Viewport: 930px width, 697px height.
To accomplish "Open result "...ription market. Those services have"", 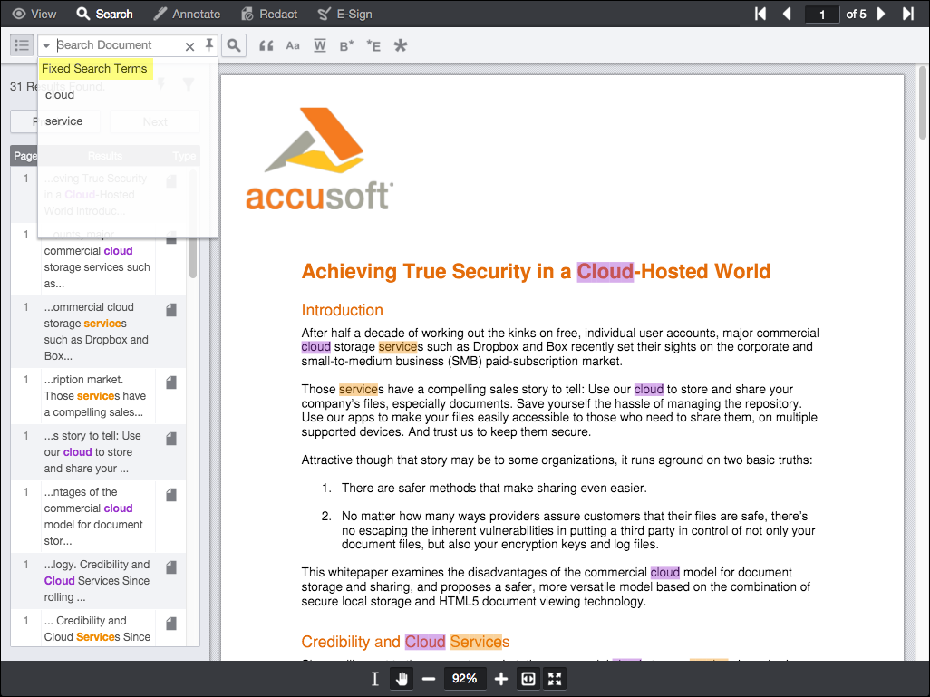I will point(98,396).
